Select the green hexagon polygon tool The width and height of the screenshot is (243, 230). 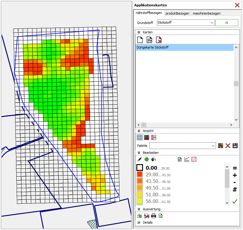pos(147,159)
